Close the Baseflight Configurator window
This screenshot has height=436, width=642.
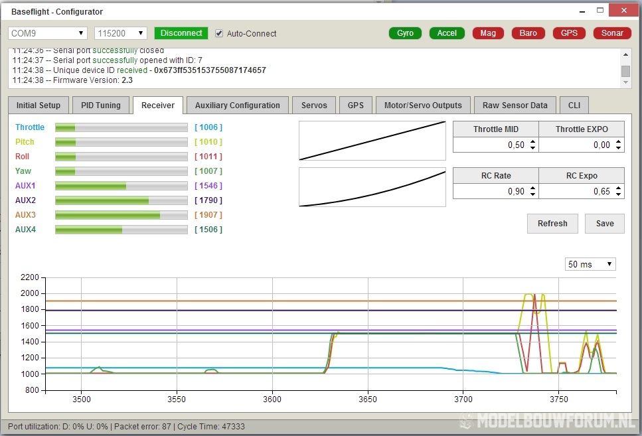(x=623, y=10)
